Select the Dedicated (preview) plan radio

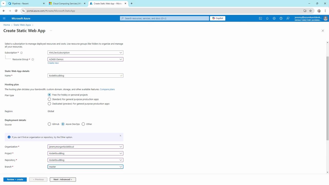click(x=49, y=104)
